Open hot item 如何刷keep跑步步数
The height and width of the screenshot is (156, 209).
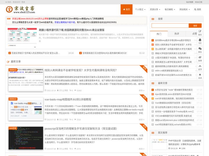pos(173,40)
